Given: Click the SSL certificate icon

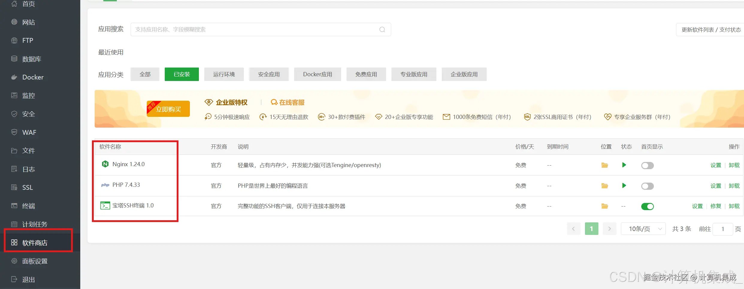Looking at the screenshot, I should (14, 187).
